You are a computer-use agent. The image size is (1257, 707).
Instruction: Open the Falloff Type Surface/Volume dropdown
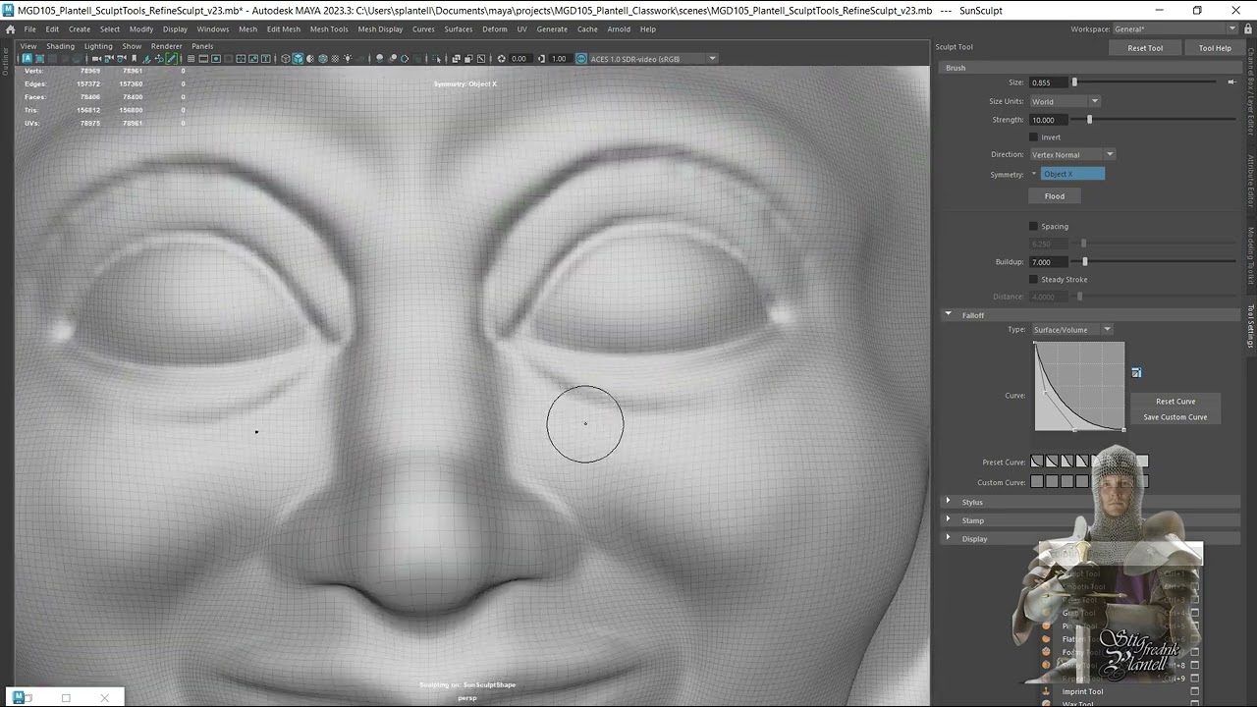1070,330
